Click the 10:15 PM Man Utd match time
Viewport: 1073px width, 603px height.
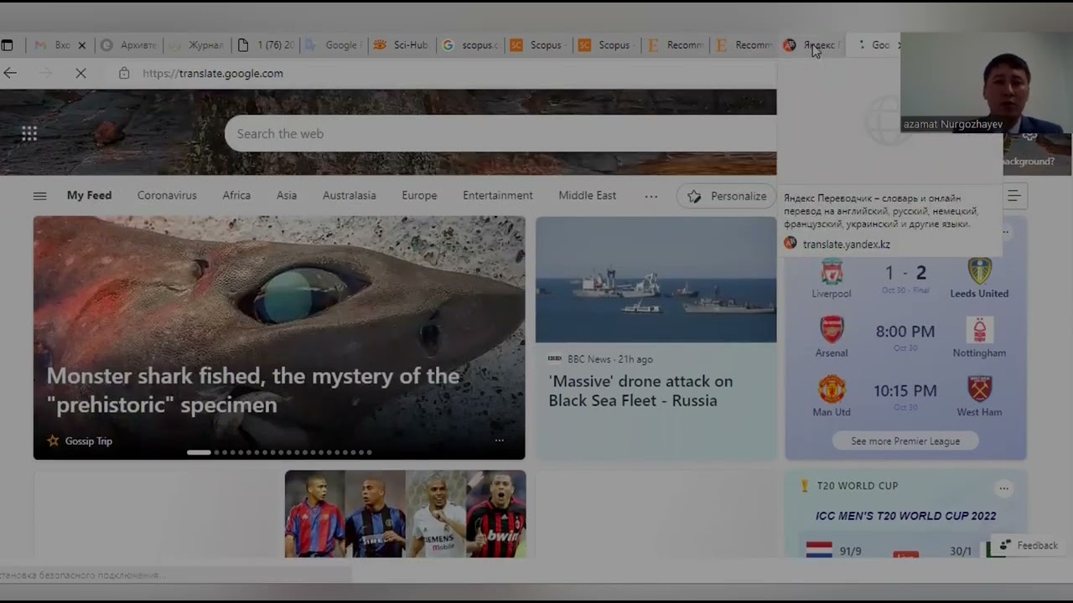(x=905, y=391)
